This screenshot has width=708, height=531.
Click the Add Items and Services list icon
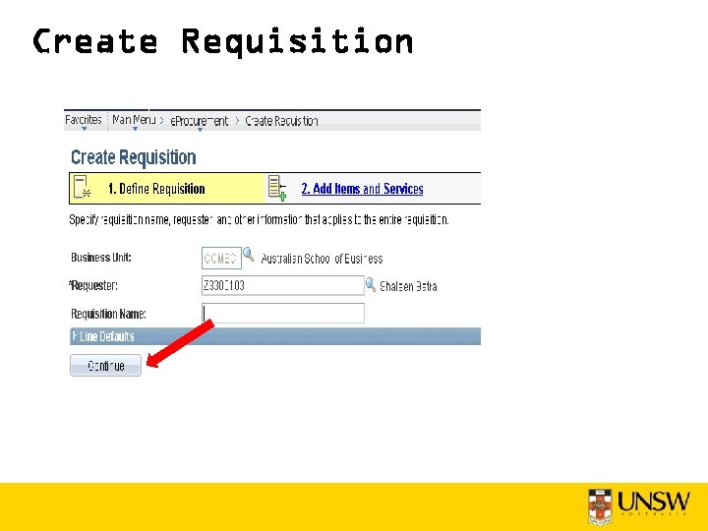pos(277,188)
